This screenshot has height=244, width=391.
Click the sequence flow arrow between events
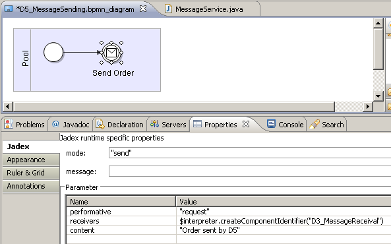point(82,52)
